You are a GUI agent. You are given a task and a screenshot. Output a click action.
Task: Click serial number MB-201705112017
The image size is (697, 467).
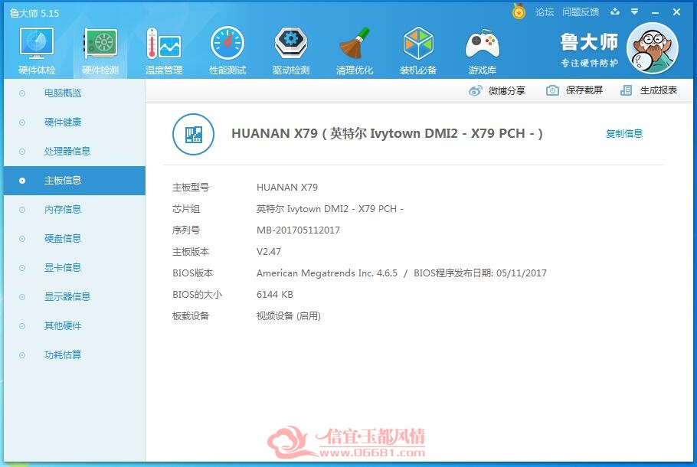(x=298, y=230)
